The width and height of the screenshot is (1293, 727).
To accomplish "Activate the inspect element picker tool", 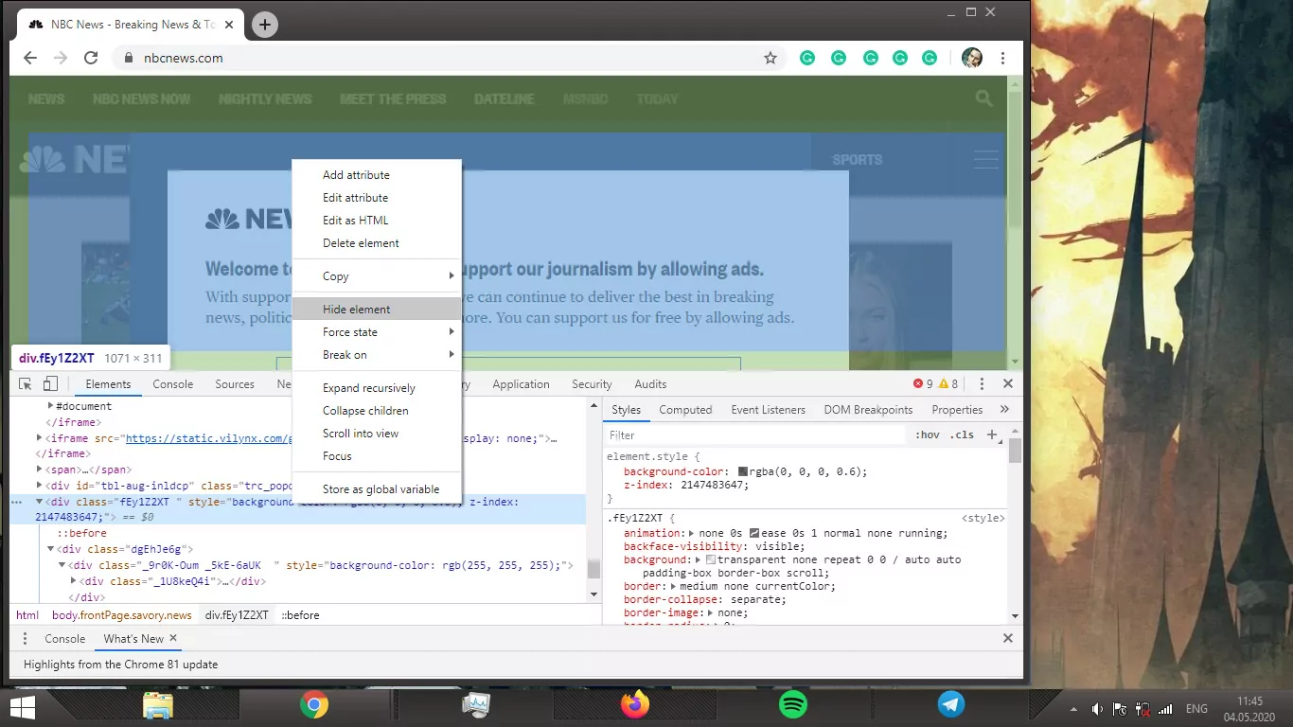I will [26, 384].
